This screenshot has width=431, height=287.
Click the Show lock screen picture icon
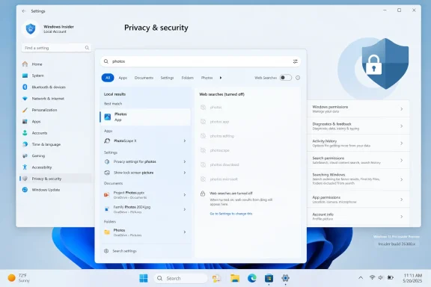tap(107, 173)
